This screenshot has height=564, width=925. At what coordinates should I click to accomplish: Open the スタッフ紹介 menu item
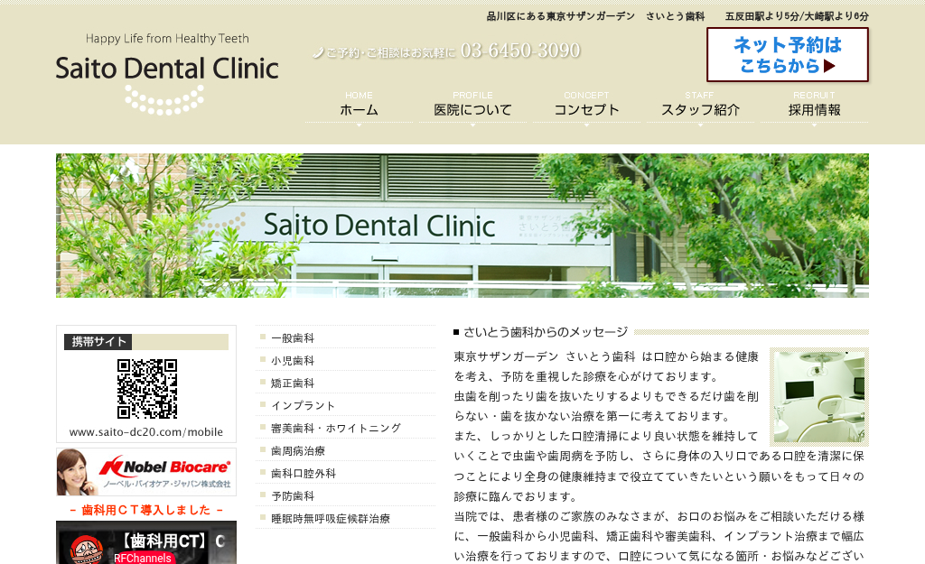[700, 106]
